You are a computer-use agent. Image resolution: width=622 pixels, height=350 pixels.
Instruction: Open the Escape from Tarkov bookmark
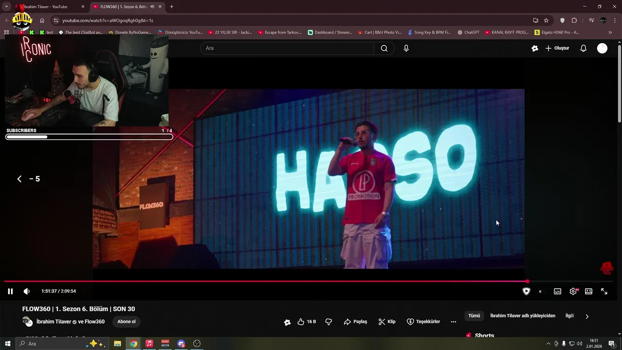tap(280, 33)
